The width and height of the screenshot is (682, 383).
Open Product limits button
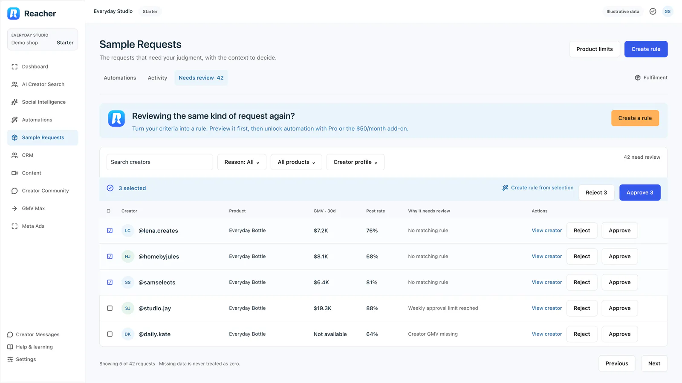(x=595, y=49)
